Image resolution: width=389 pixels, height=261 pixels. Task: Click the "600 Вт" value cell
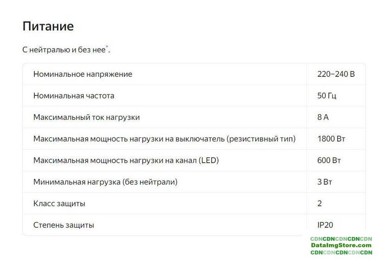[329, 161]
